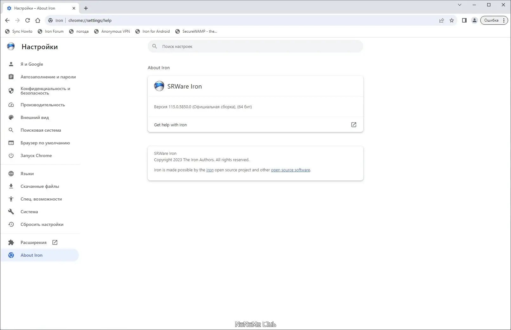The image size is (511, 330).
Task: Open Языки settings section
Action: [40, 174]
